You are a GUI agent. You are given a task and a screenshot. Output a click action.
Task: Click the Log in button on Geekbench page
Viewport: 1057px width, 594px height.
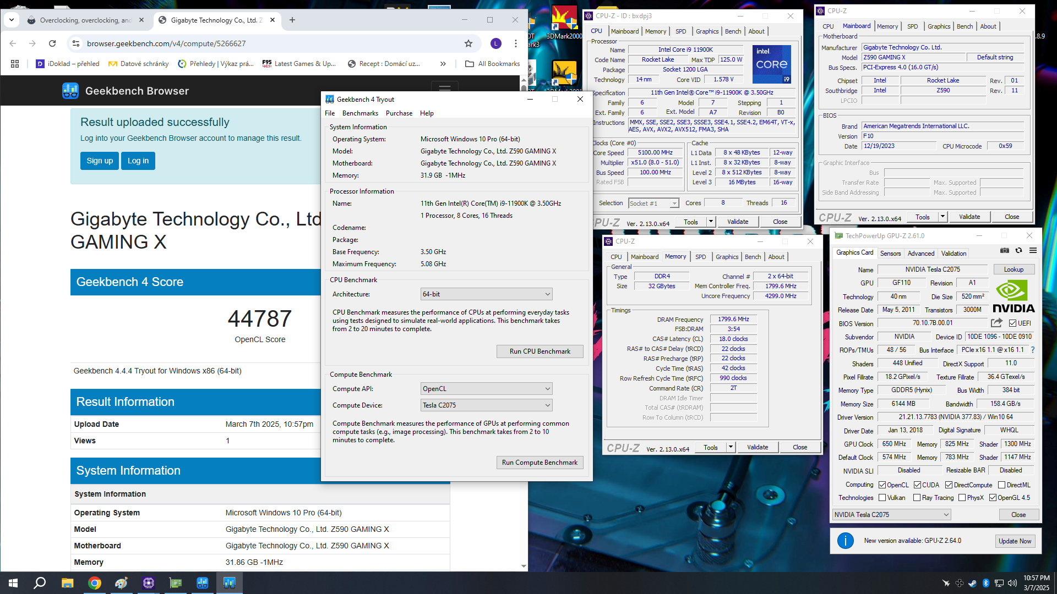138,161
